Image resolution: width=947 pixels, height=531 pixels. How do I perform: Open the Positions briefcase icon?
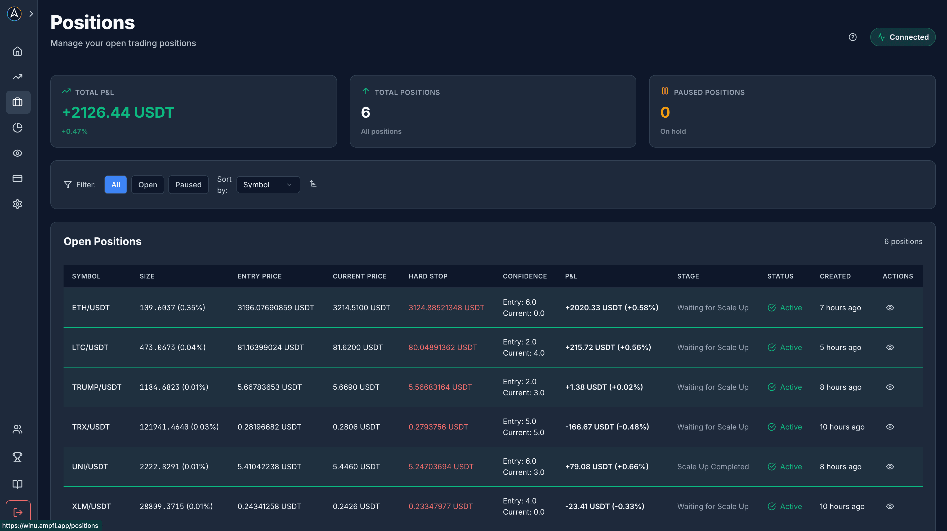[18, 102]
